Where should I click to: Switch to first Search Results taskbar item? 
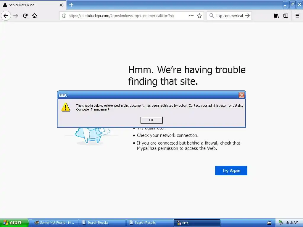click(x=103, y=223)
